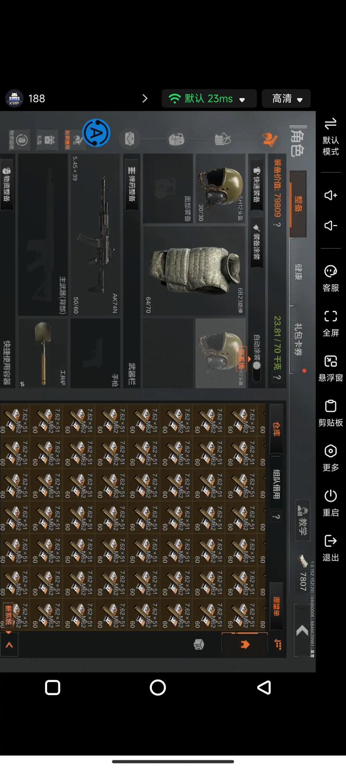Click the 退出 exit button
Image resolution: width=346 pixels, height=769 pixels.
(330, 548)
